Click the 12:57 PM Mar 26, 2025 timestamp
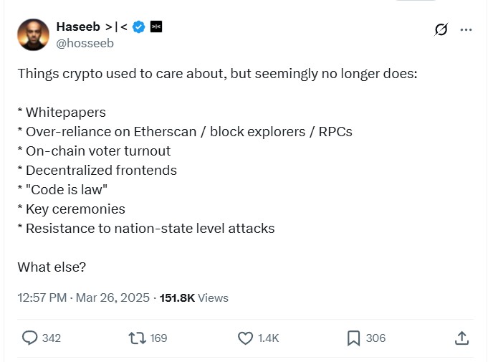 (83, 297)
